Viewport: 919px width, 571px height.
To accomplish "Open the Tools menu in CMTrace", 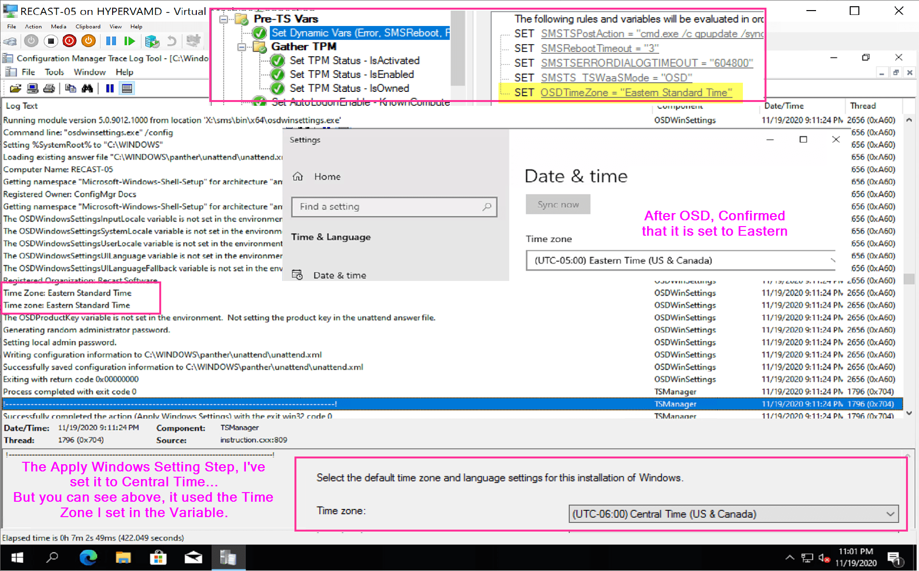I will tap(54, 72).
